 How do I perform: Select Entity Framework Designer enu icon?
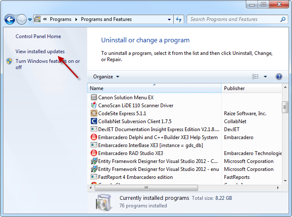pos(94,169)
